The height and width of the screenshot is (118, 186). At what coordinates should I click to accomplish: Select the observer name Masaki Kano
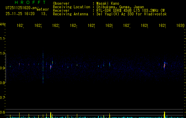(108, 4)
